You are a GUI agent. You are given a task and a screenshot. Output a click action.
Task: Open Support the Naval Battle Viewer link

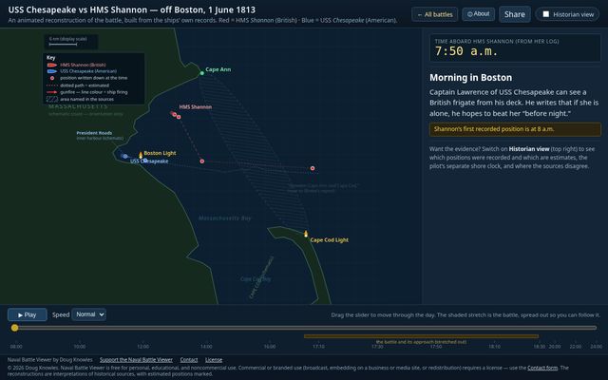(x=136, y=360)
